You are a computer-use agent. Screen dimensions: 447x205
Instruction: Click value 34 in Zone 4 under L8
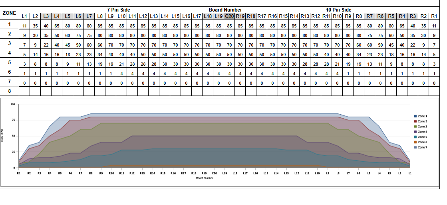pos(100,55)
